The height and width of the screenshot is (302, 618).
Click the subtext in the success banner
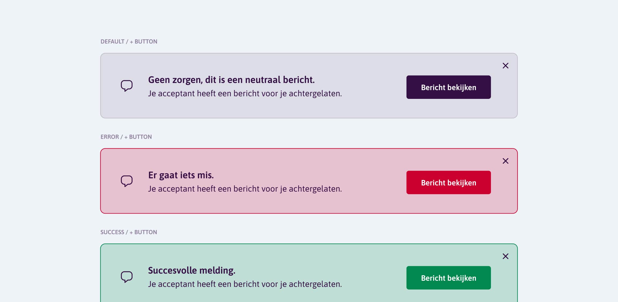tap(245, 283)
